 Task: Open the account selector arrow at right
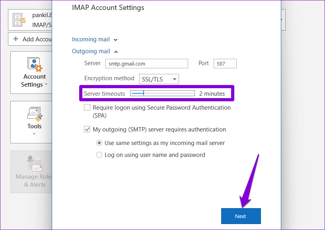pyautogui.click(x=283, y=20)
